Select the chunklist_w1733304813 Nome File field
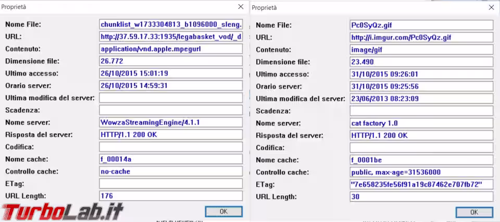 pyautogui.click(x=171, y=24)
